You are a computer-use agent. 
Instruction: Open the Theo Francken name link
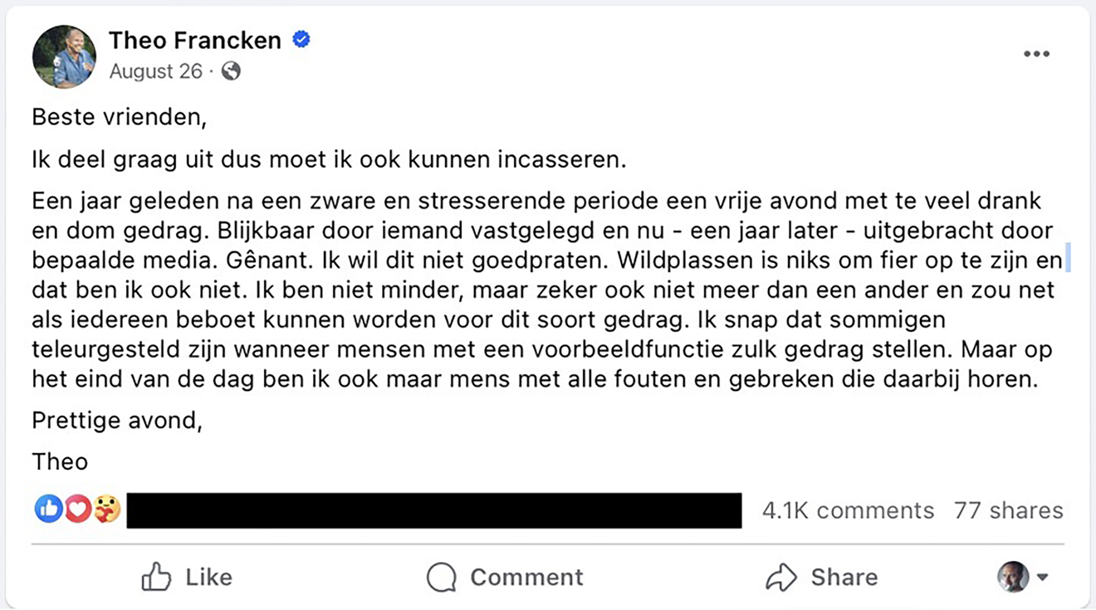[x=195, y=40]
